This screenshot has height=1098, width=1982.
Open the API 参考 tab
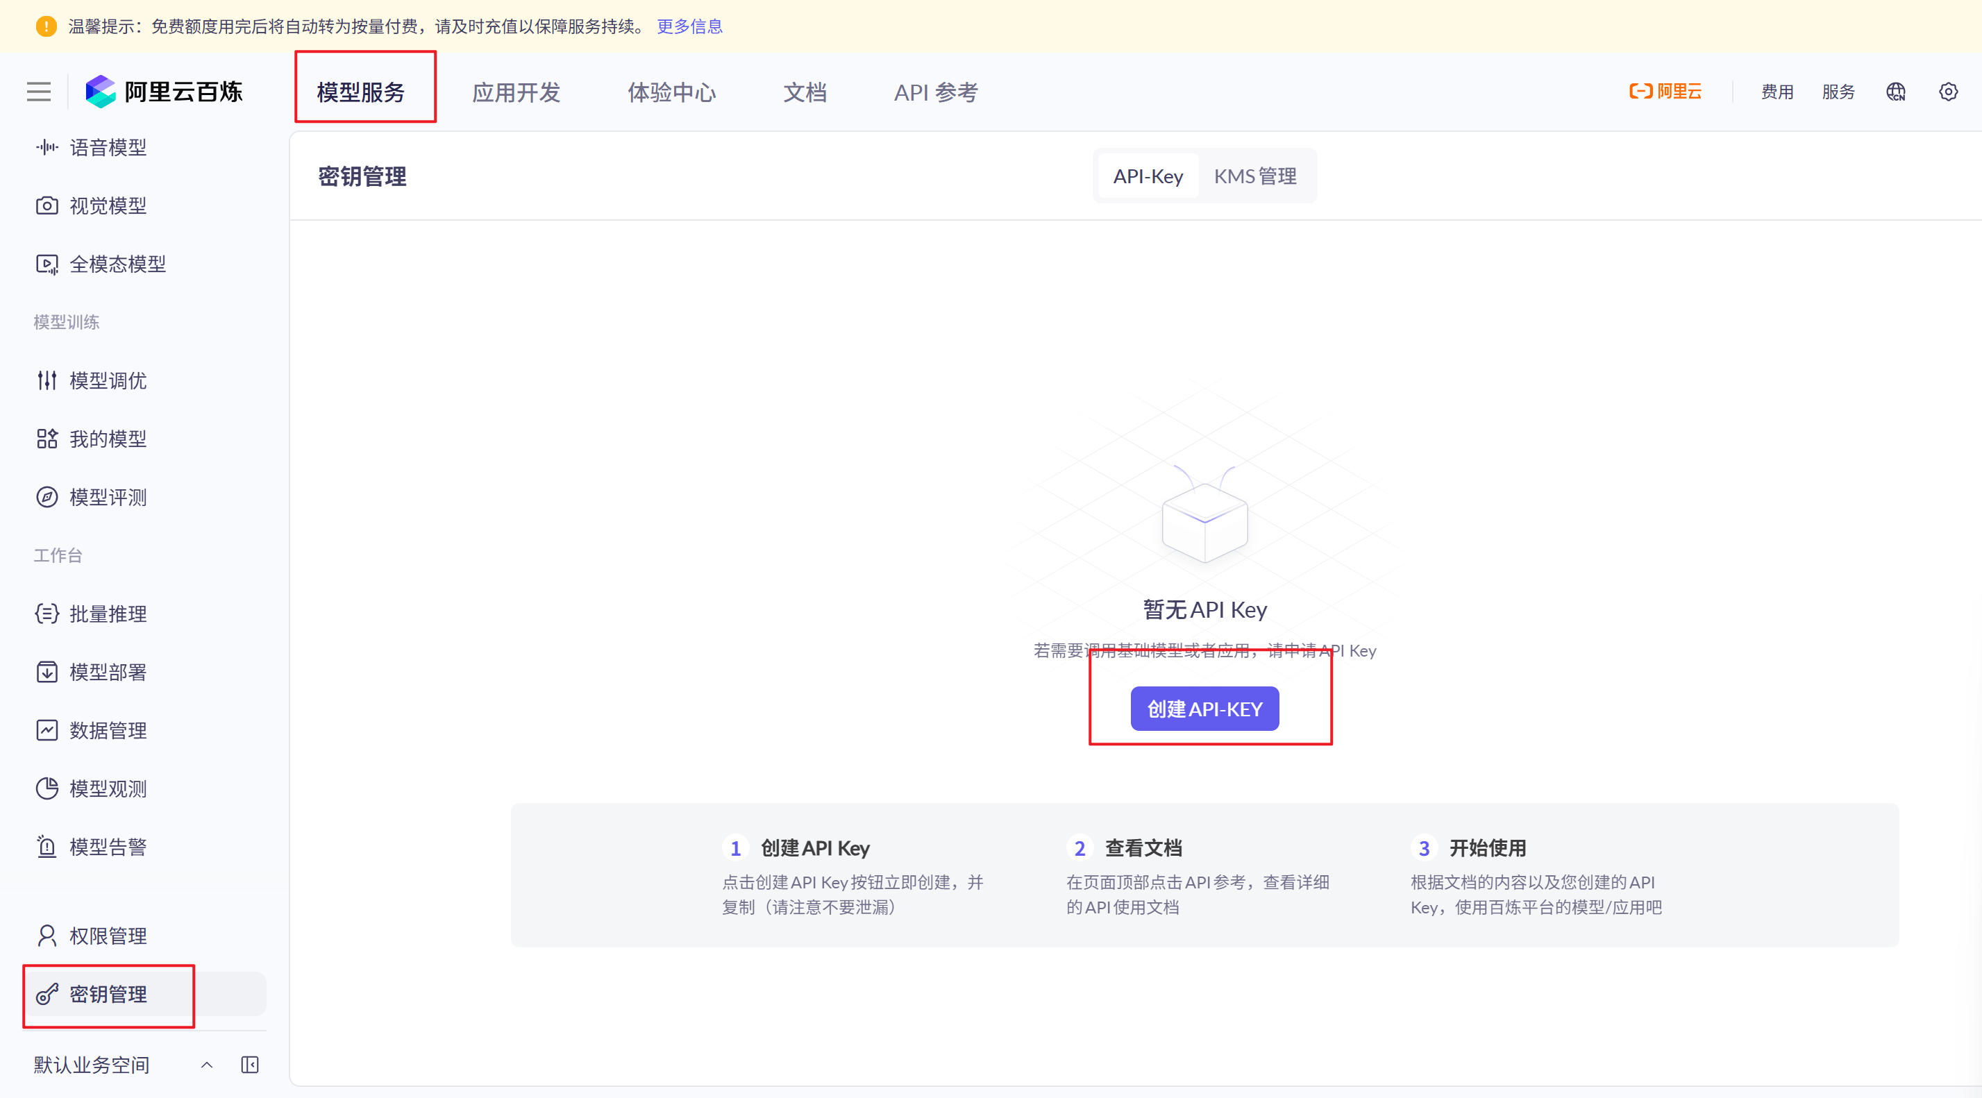click(x=935, y=92)
